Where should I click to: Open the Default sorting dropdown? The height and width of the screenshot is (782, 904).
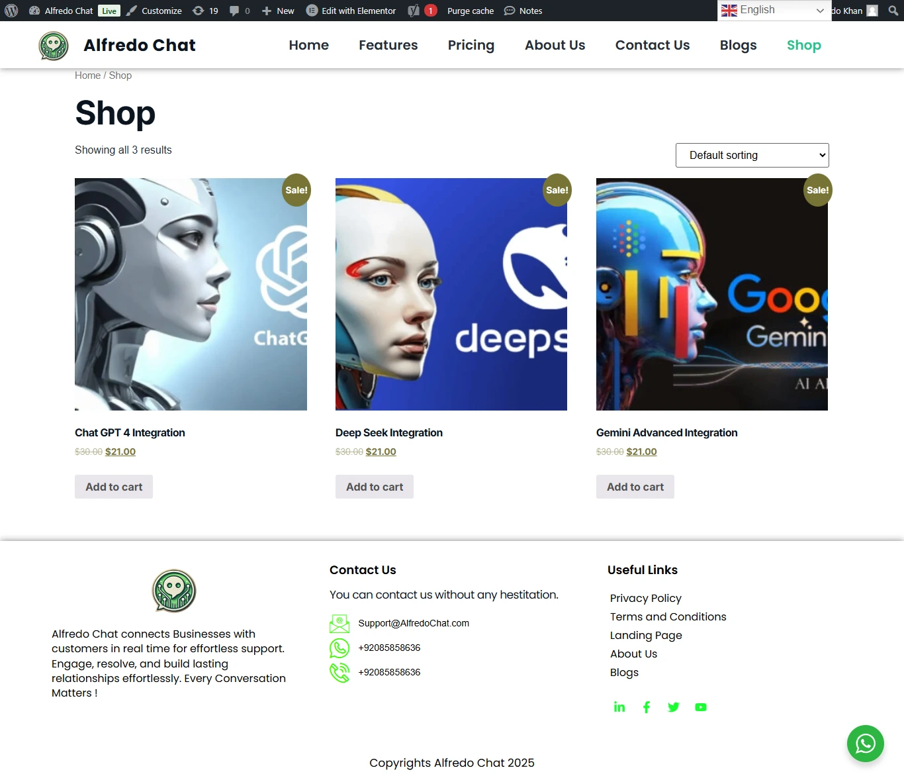coord(752,156)
